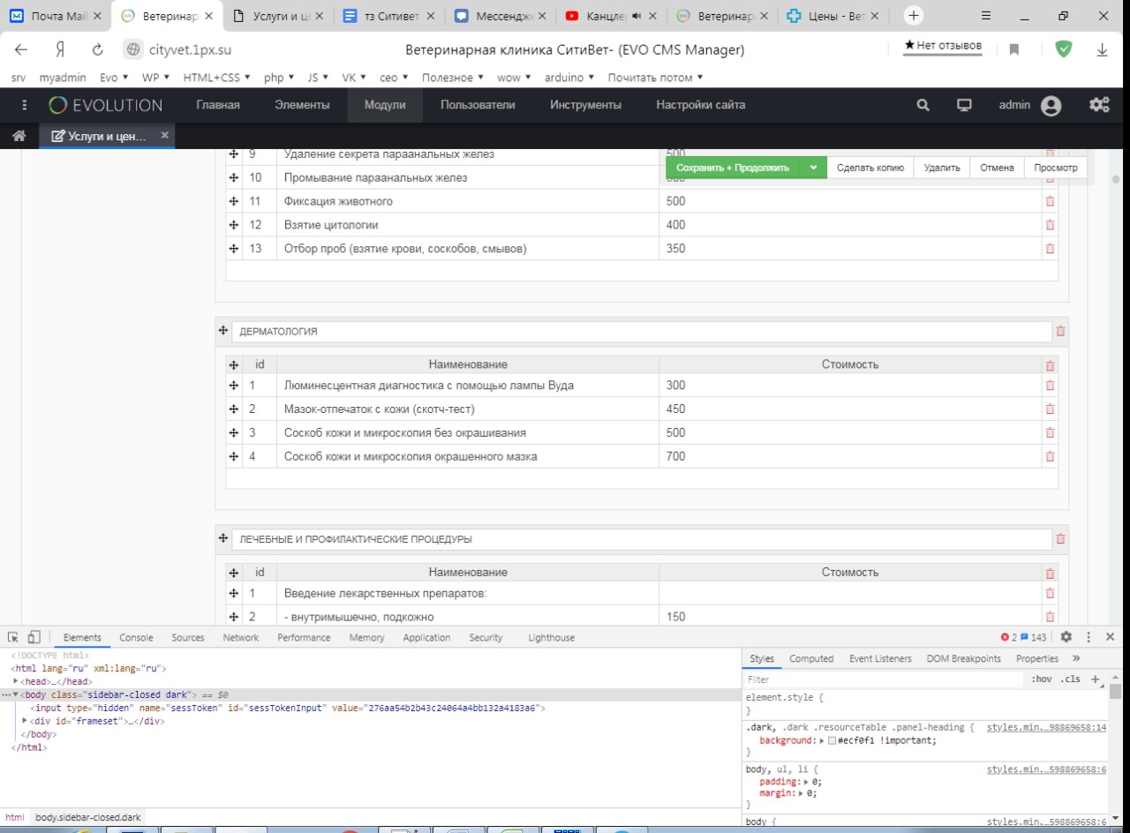
Task: Select DevTools inspect element picker icon
Action: coord(14,637)
